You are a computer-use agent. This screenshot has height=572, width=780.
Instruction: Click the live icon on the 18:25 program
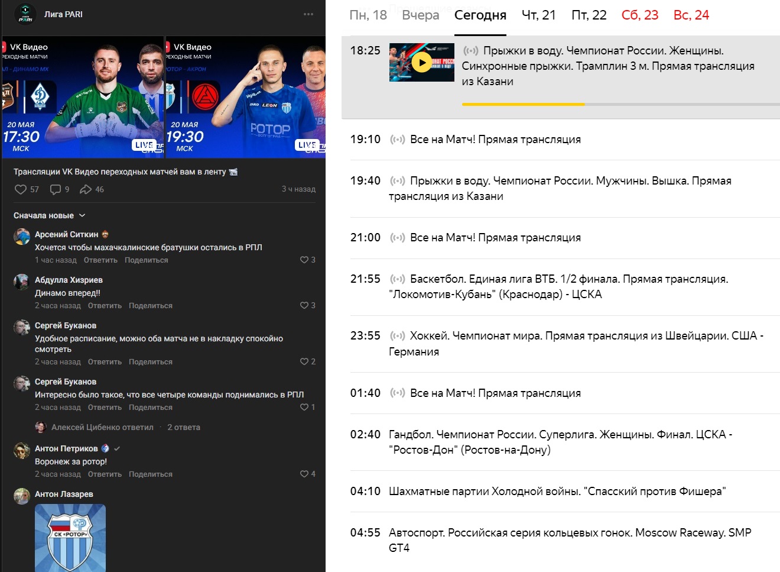[471, 51]
